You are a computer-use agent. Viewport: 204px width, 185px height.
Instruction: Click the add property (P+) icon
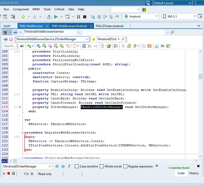[x=50, y=46]
